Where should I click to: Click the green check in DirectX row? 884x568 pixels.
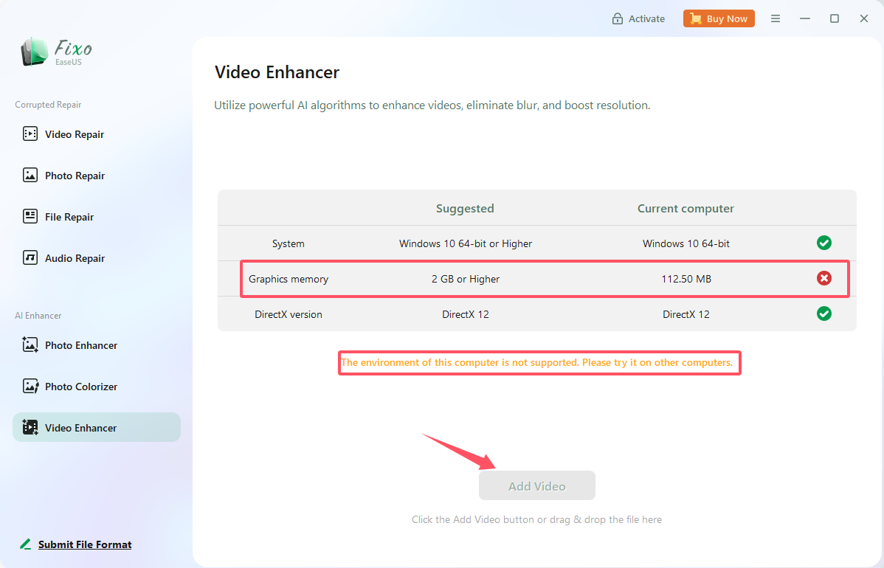pyautogui.click(x=823, y=314)
